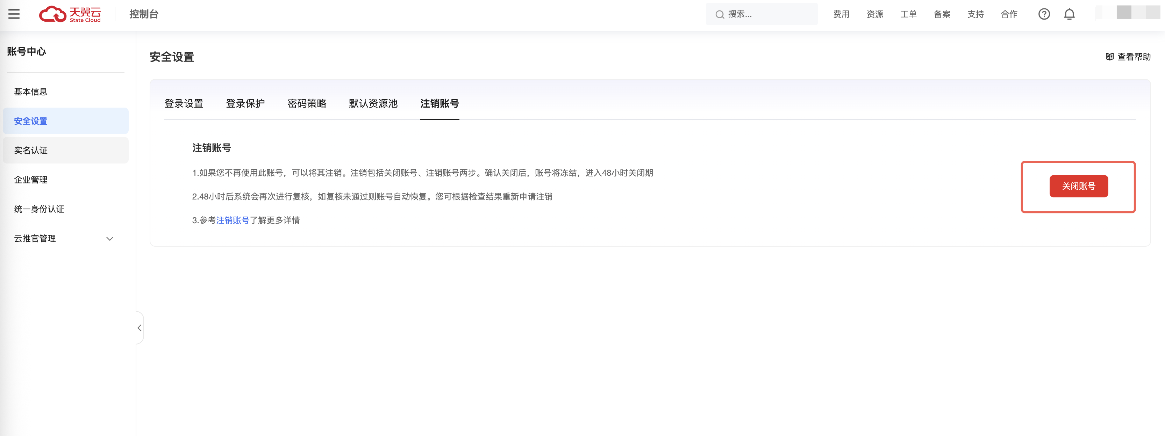Open the 注销账号 help hyperlink
Viewport: 1165px width, 436px height.
pyautogui.click(x=233, y=220)
